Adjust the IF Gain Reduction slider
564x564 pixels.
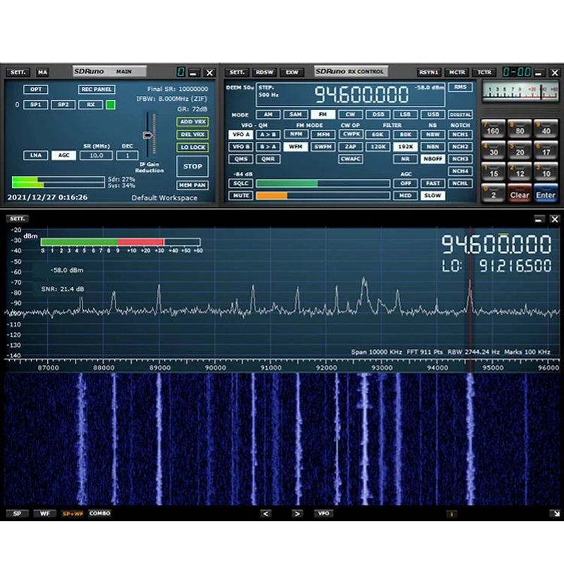[x=147, y=134]
